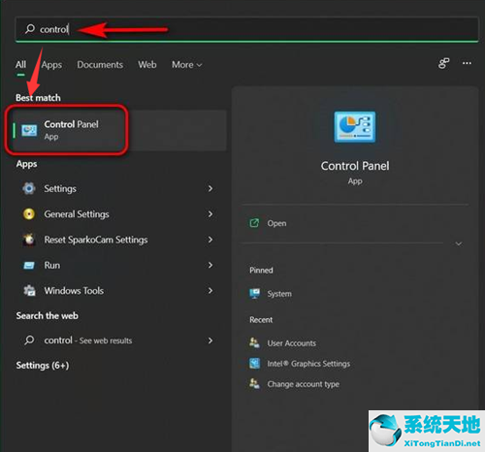Switch to the All tab
This screenshot has height=452, width=485.
pyautogui.click(x=20, y=65)
